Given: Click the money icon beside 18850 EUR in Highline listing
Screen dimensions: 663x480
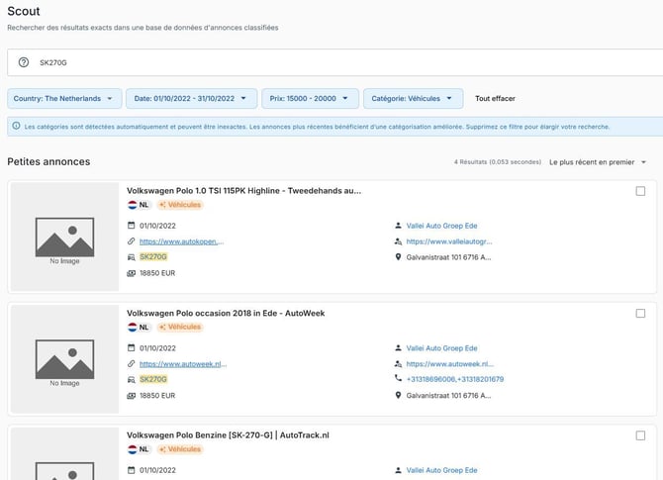Looking at the screenshot, I should click(x=131, y=273).
